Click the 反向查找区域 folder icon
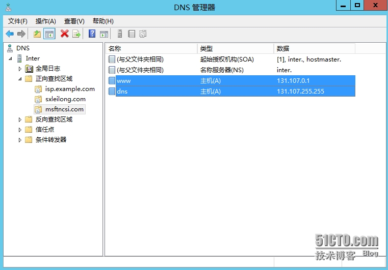388x270 pixels. (x=29, y=119)
